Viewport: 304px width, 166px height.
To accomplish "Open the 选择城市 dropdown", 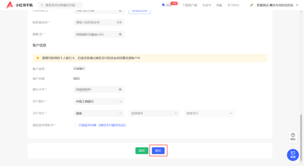I will [x=154, y=113].
